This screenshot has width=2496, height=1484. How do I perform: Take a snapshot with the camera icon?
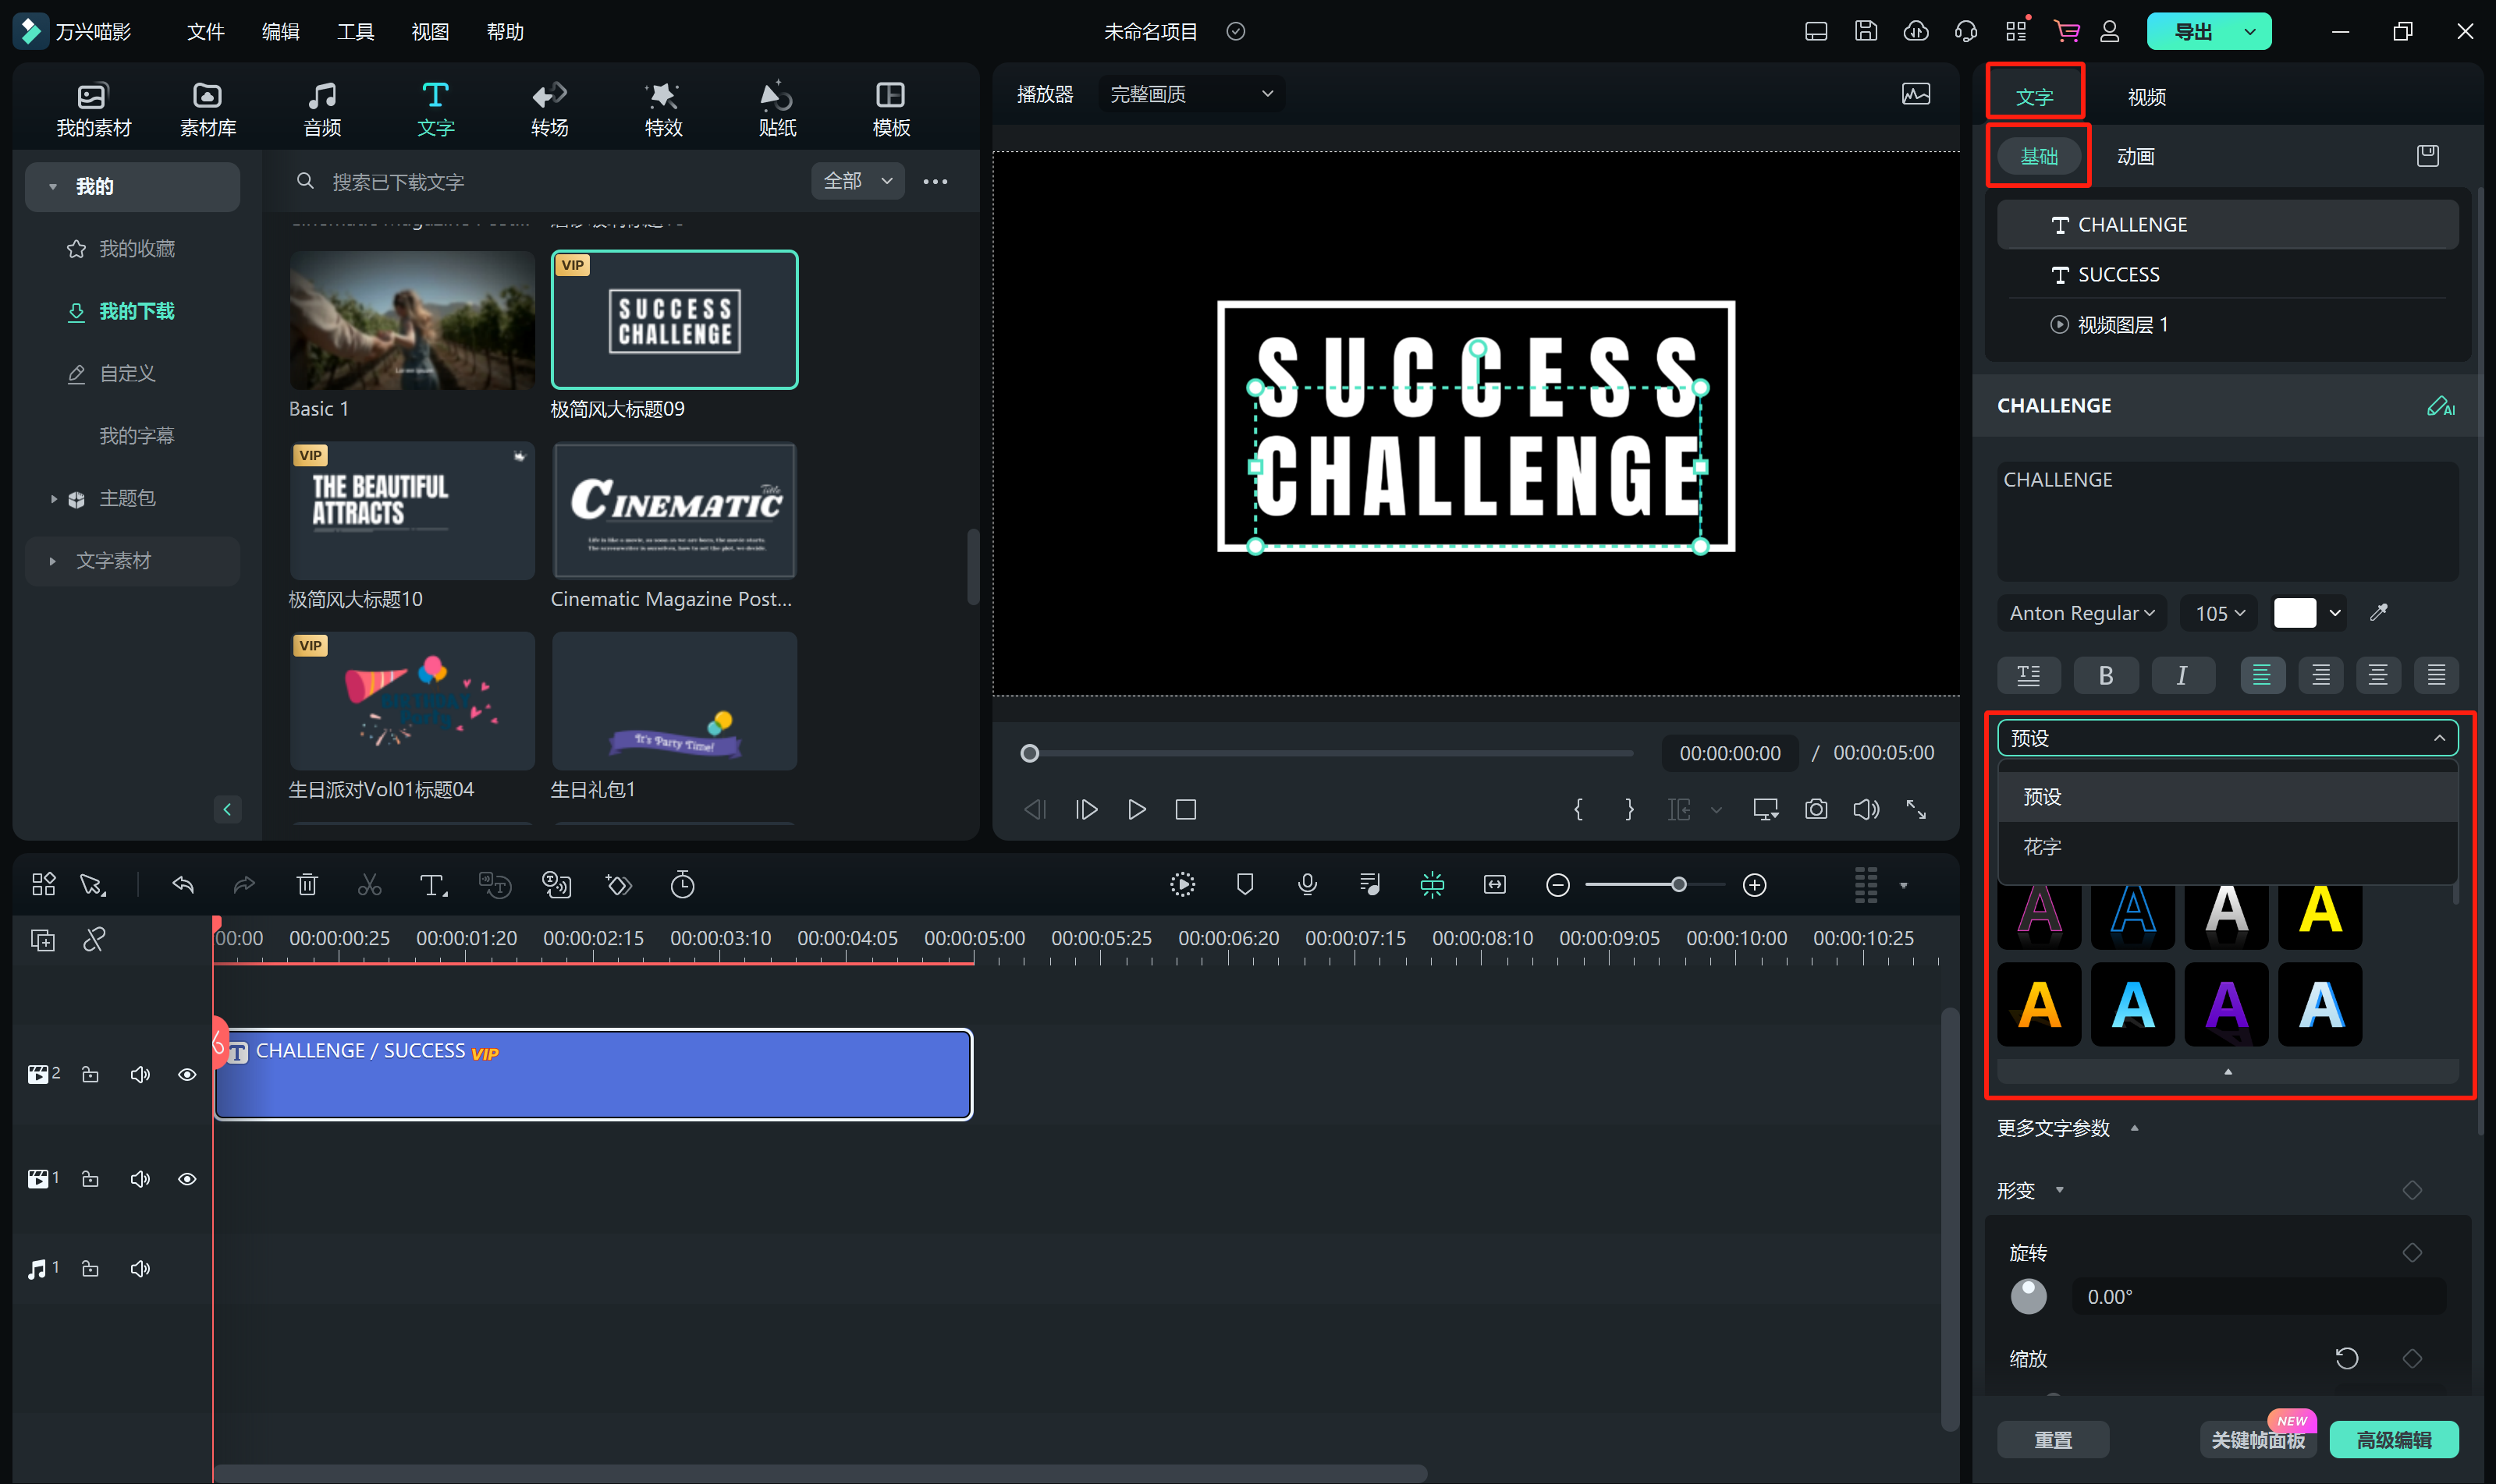[1816, 809]
